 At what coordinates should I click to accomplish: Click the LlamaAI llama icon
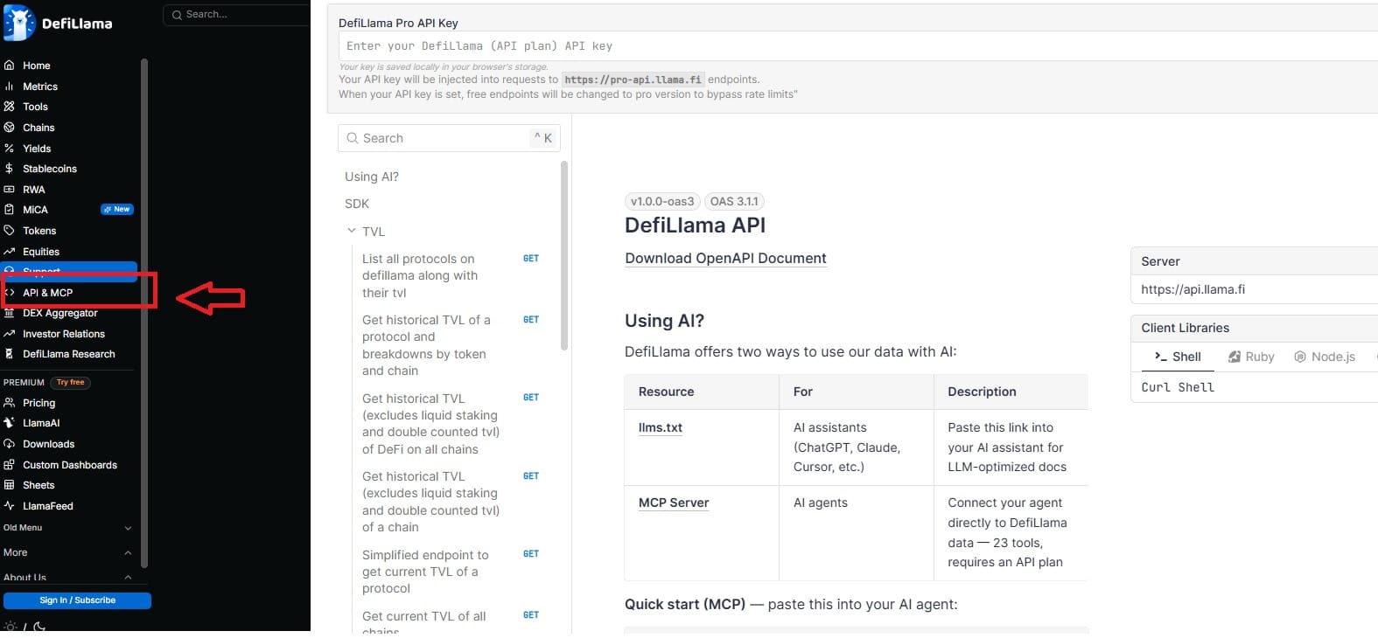9,423
